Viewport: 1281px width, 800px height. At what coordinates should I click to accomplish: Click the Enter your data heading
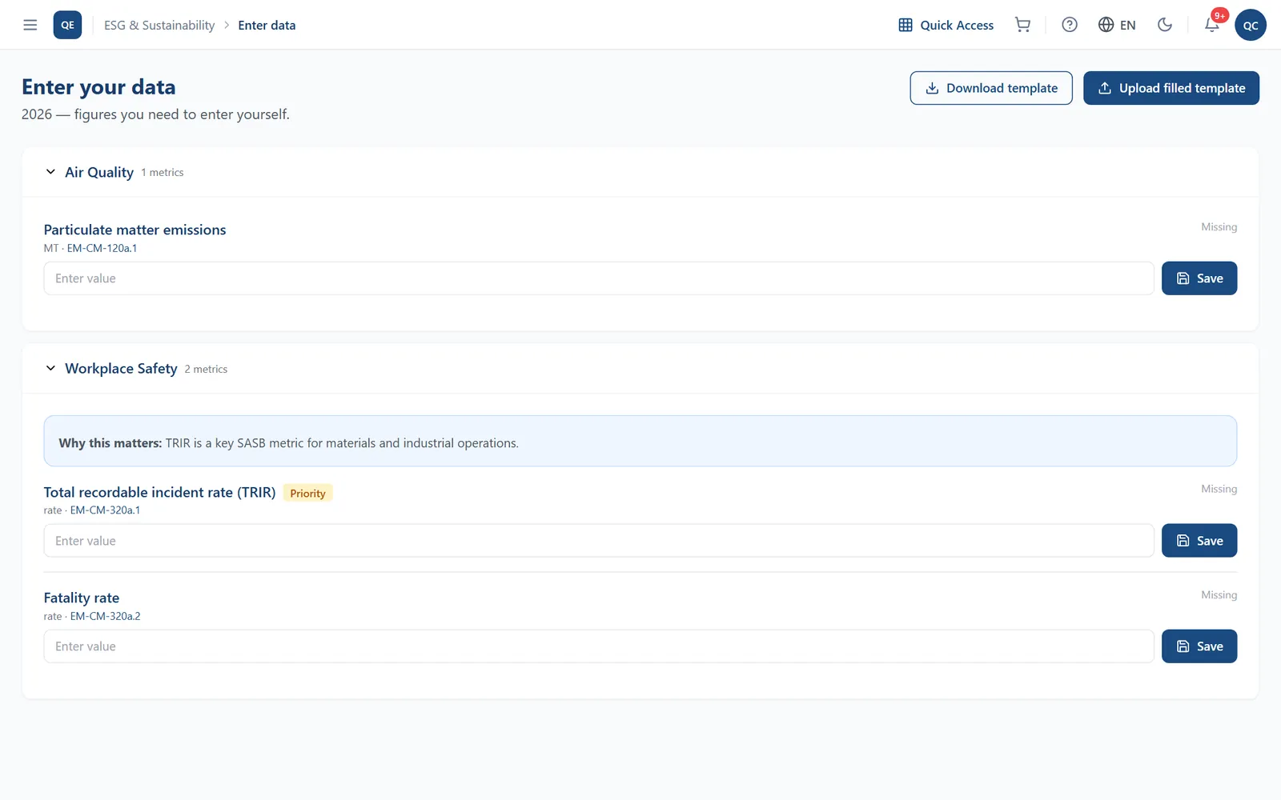(98, 86)
